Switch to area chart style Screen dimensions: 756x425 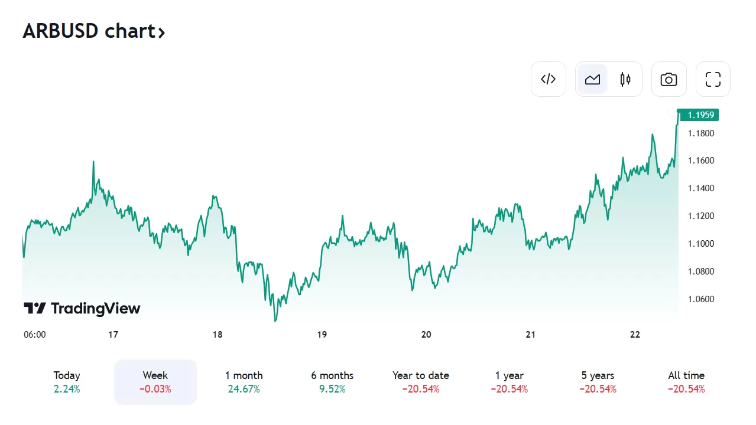[592, 79]
